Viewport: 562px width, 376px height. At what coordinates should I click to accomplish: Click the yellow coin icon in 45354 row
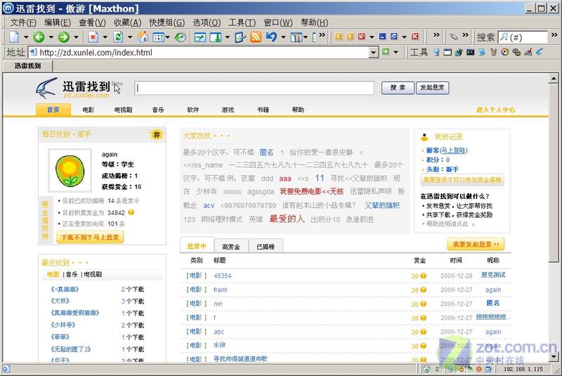point(424,275)
